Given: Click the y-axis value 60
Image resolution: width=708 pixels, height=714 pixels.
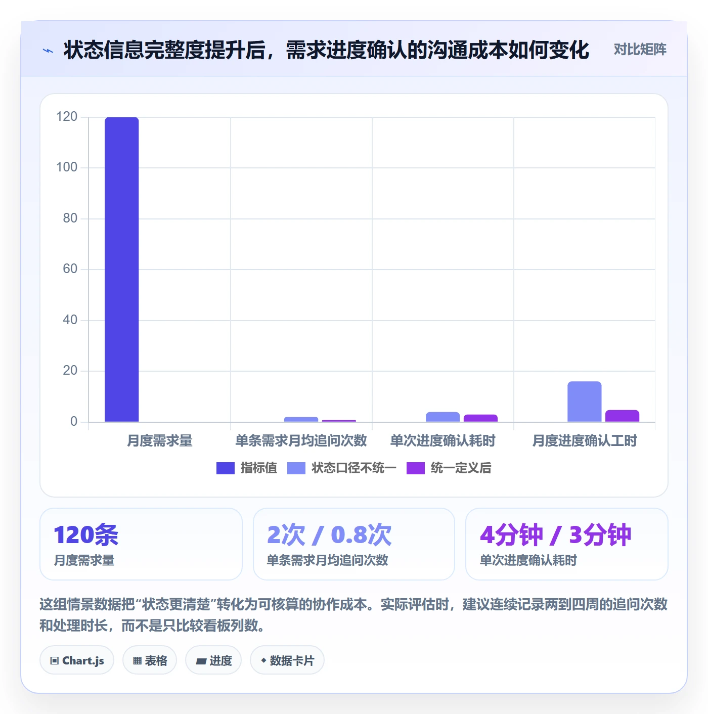Looking at the screenshot, I should [x=70, y=269].
